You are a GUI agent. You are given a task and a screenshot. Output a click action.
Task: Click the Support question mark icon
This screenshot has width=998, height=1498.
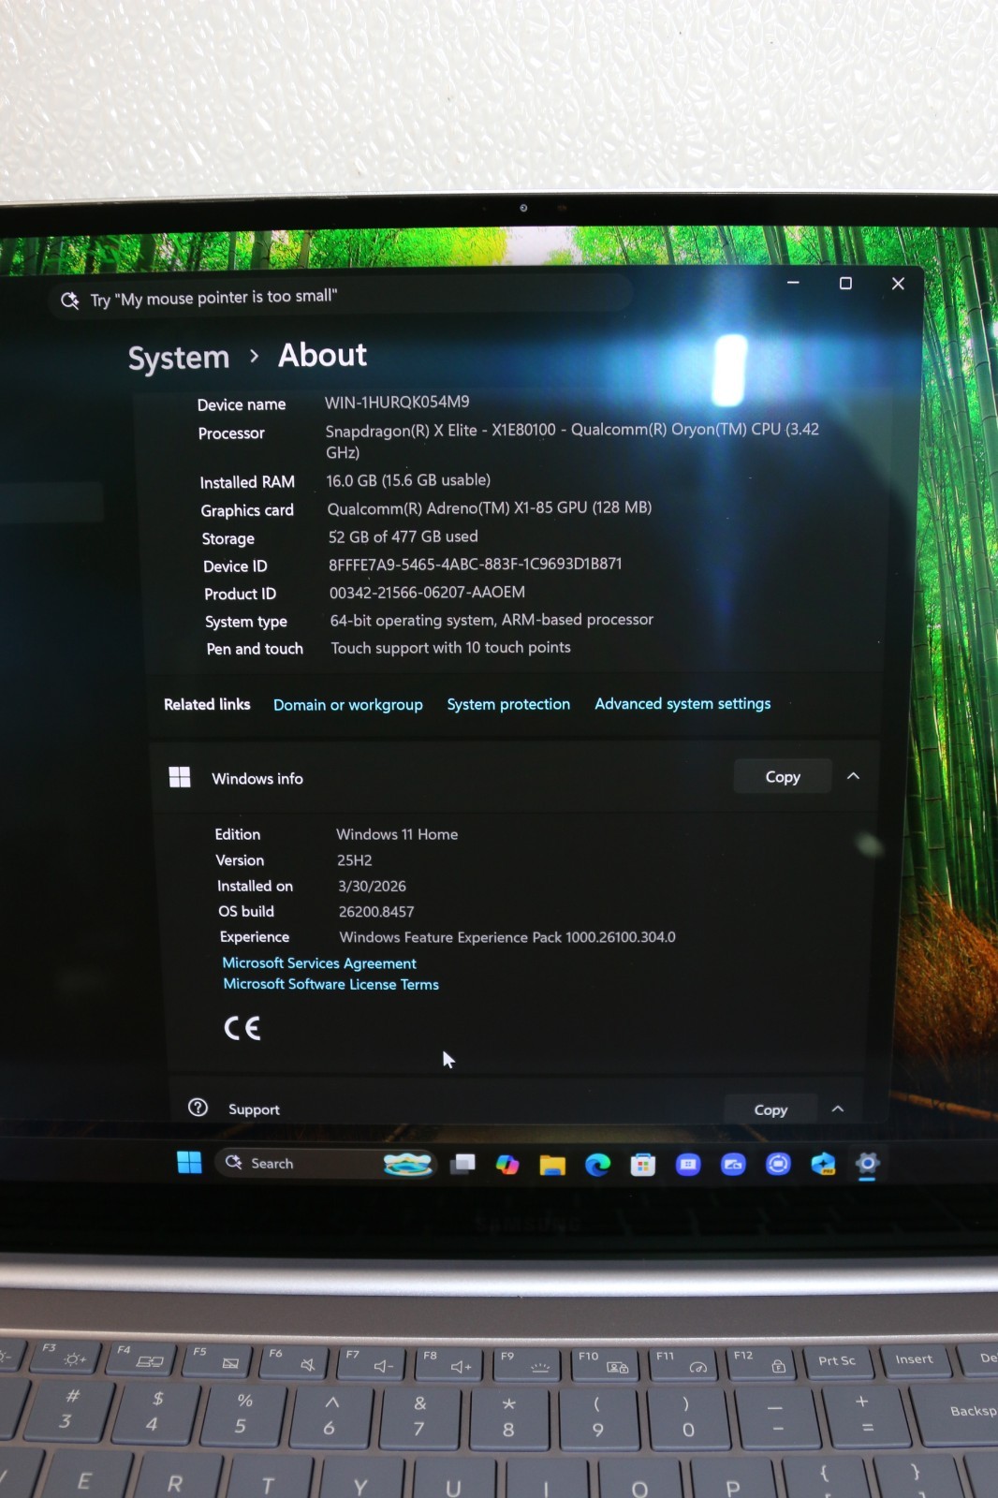tap(198, 1108)
